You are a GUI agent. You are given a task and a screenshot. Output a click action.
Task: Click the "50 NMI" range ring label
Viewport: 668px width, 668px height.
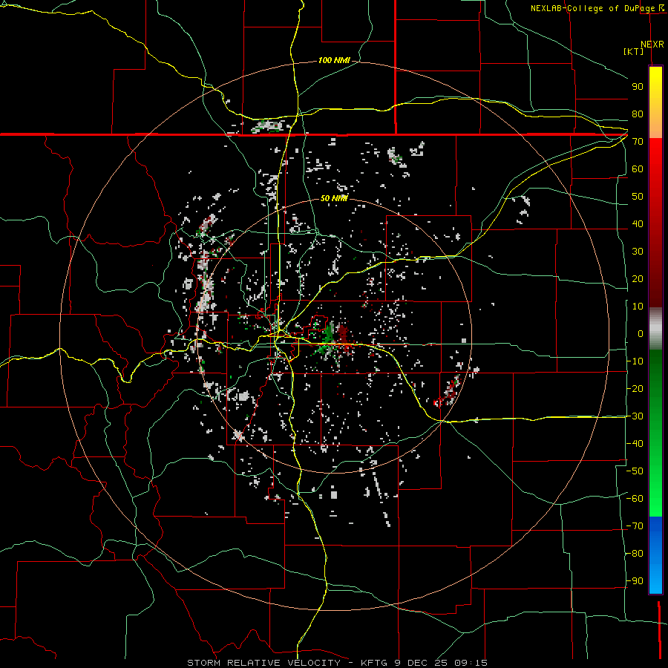pyautogui.click(x=334, y=198)
